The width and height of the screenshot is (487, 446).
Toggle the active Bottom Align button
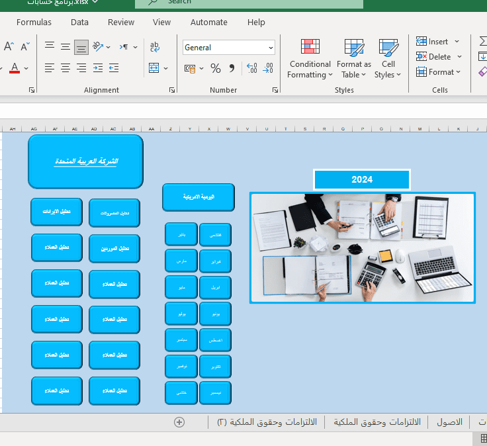pos(81,47)
